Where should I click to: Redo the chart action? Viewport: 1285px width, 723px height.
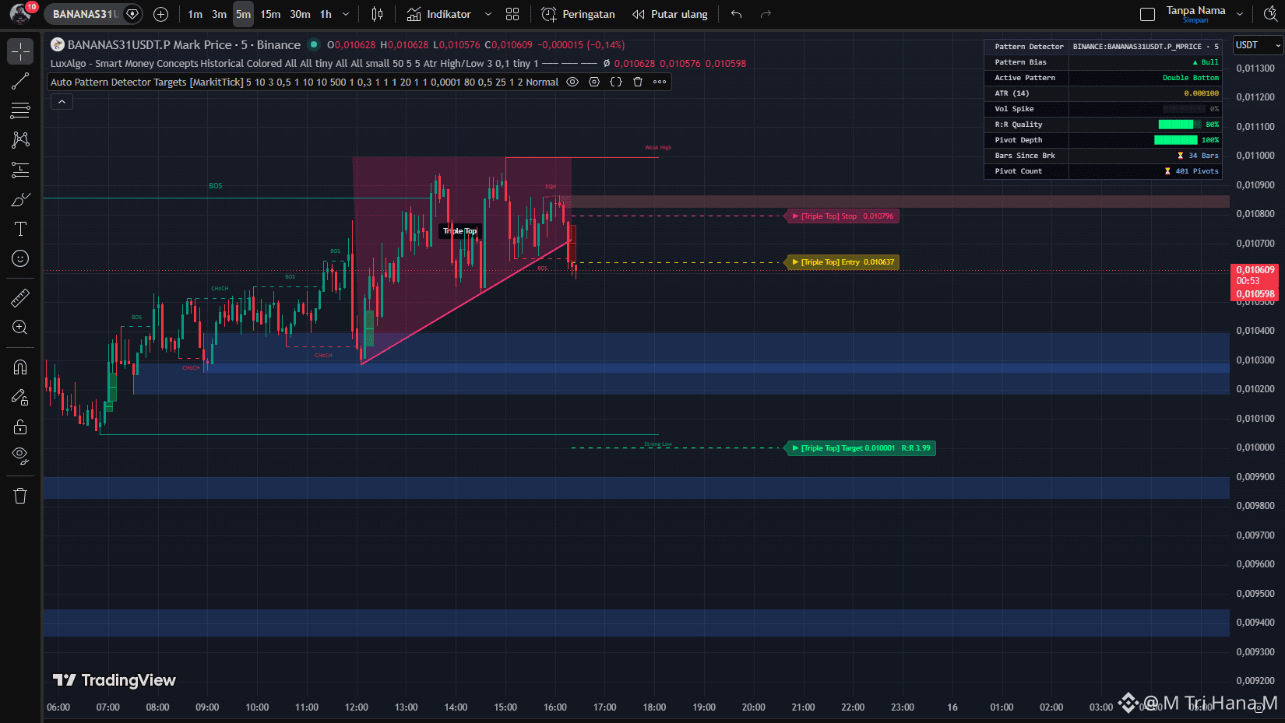click(x=766, y=14)
